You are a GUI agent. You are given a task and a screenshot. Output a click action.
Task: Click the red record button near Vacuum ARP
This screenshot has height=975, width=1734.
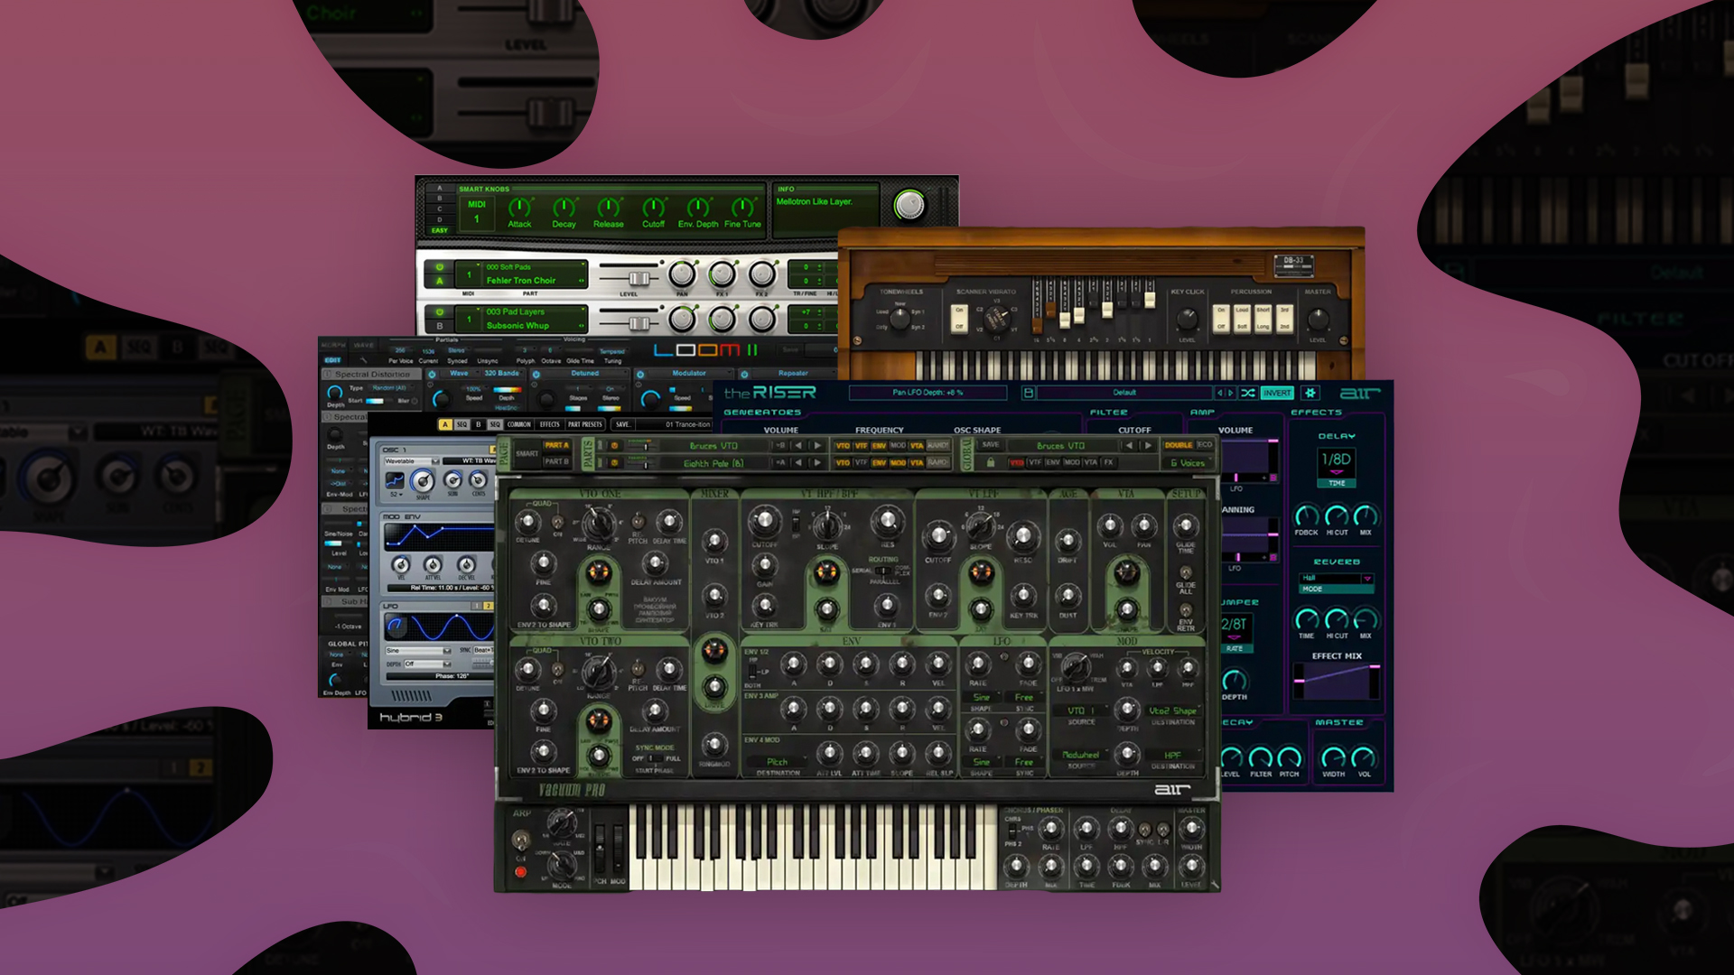(520, 872)
